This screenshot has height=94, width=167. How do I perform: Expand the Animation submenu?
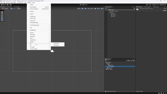pos(39,36)
